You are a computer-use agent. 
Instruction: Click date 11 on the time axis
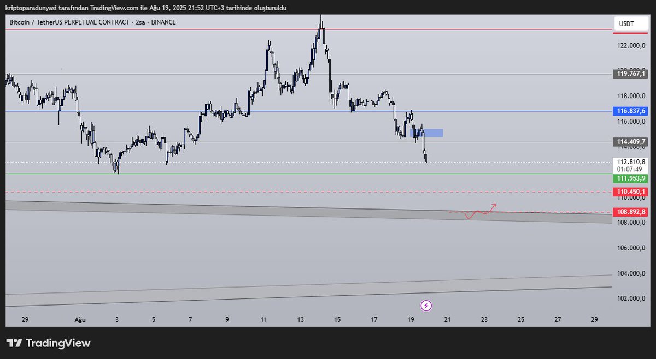pyautogui.click(x=263, y=320)
